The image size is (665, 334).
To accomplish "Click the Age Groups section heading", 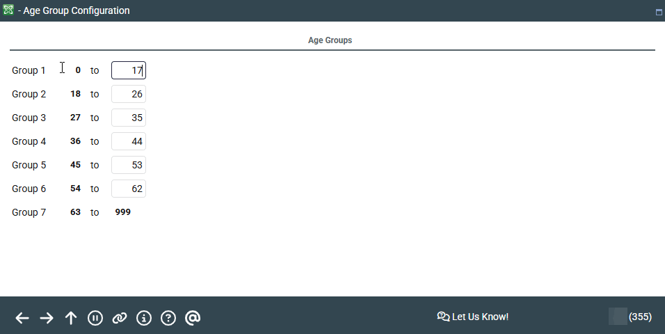I will pos(330,40).
